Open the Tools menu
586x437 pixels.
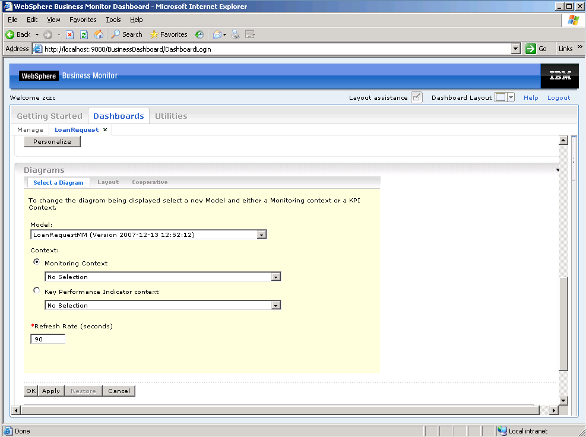pos(113,20)
